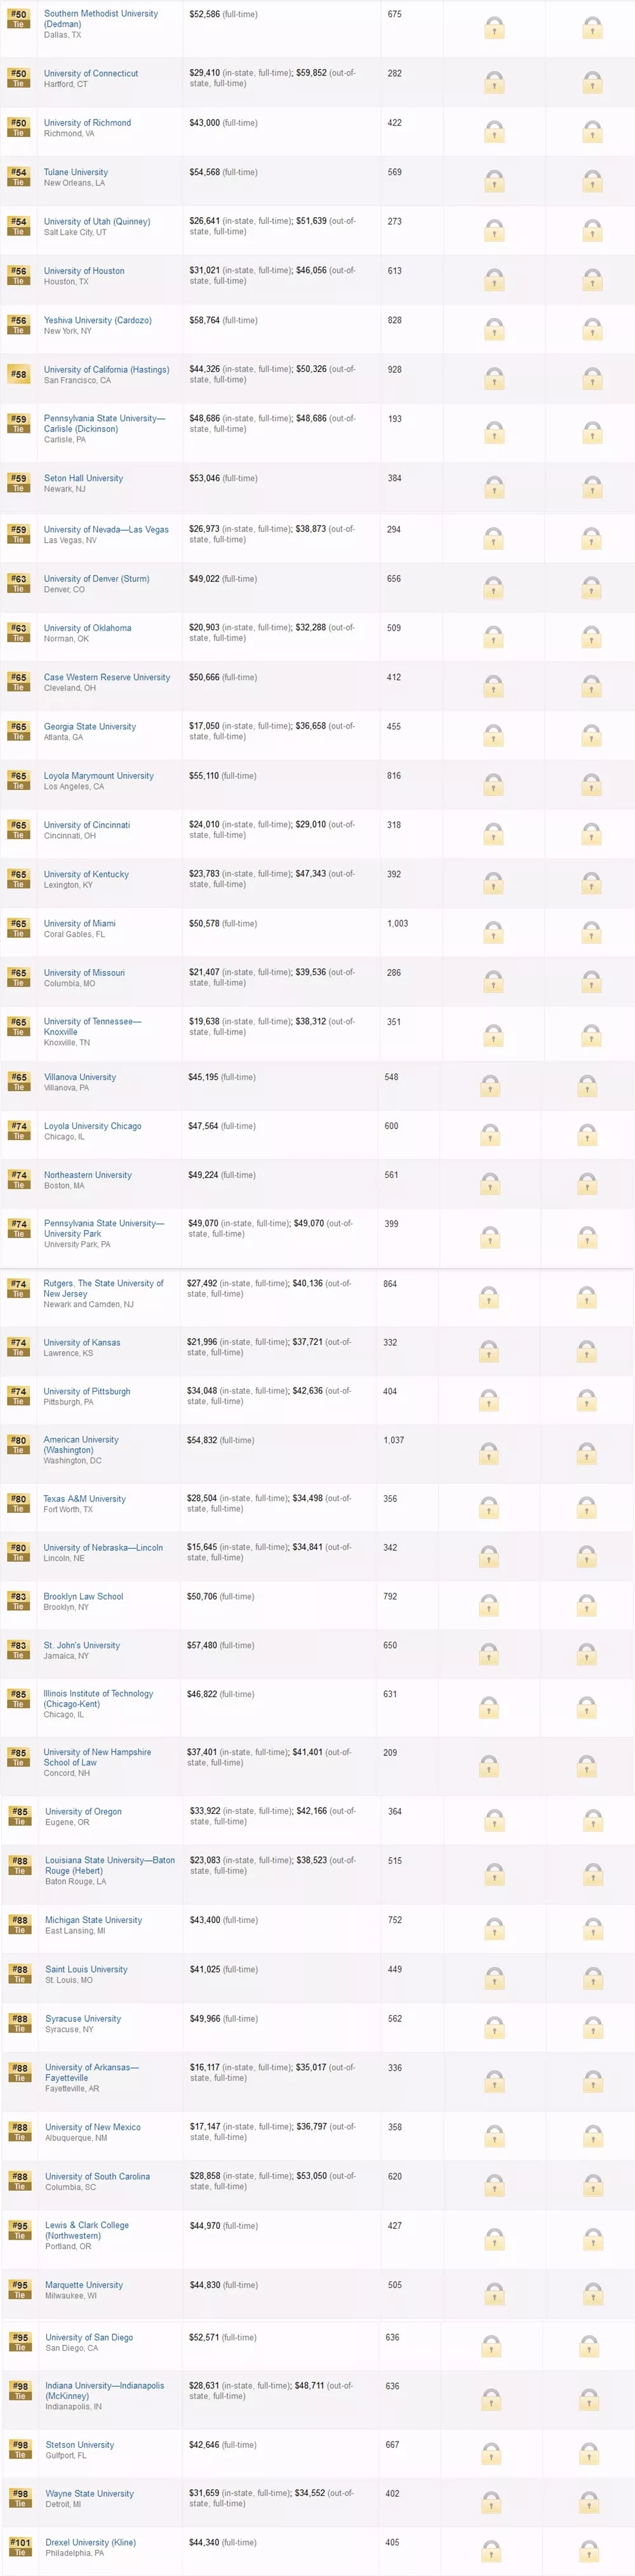The height and width of the screenshot is (2576, 635).
Task: Open the Southern Methodist University (Dedman) link
Action: [x=101, y=19]
